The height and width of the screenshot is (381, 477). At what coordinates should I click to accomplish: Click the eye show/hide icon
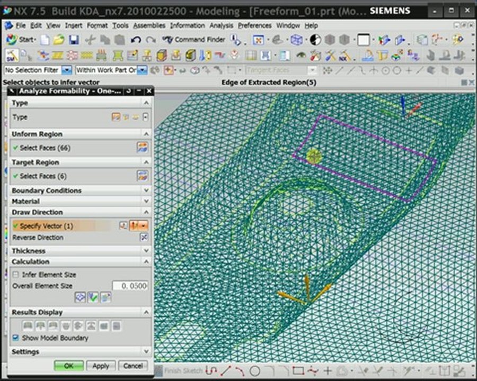(301, 56)
